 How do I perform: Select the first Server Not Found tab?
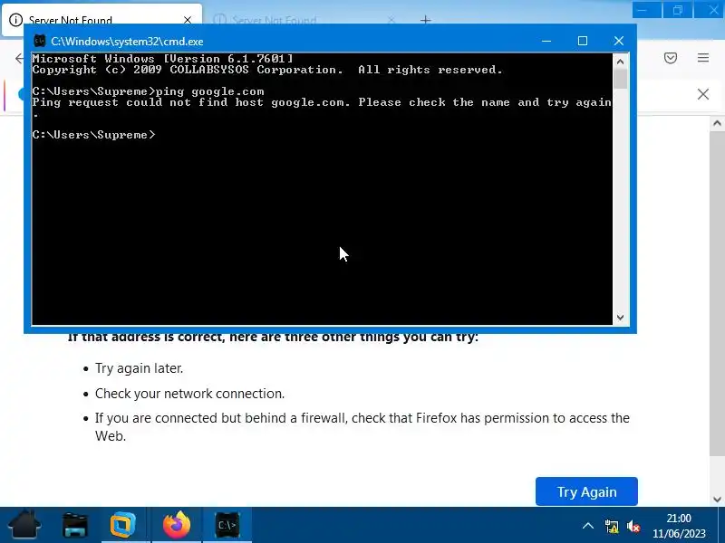tap(101, 20)
